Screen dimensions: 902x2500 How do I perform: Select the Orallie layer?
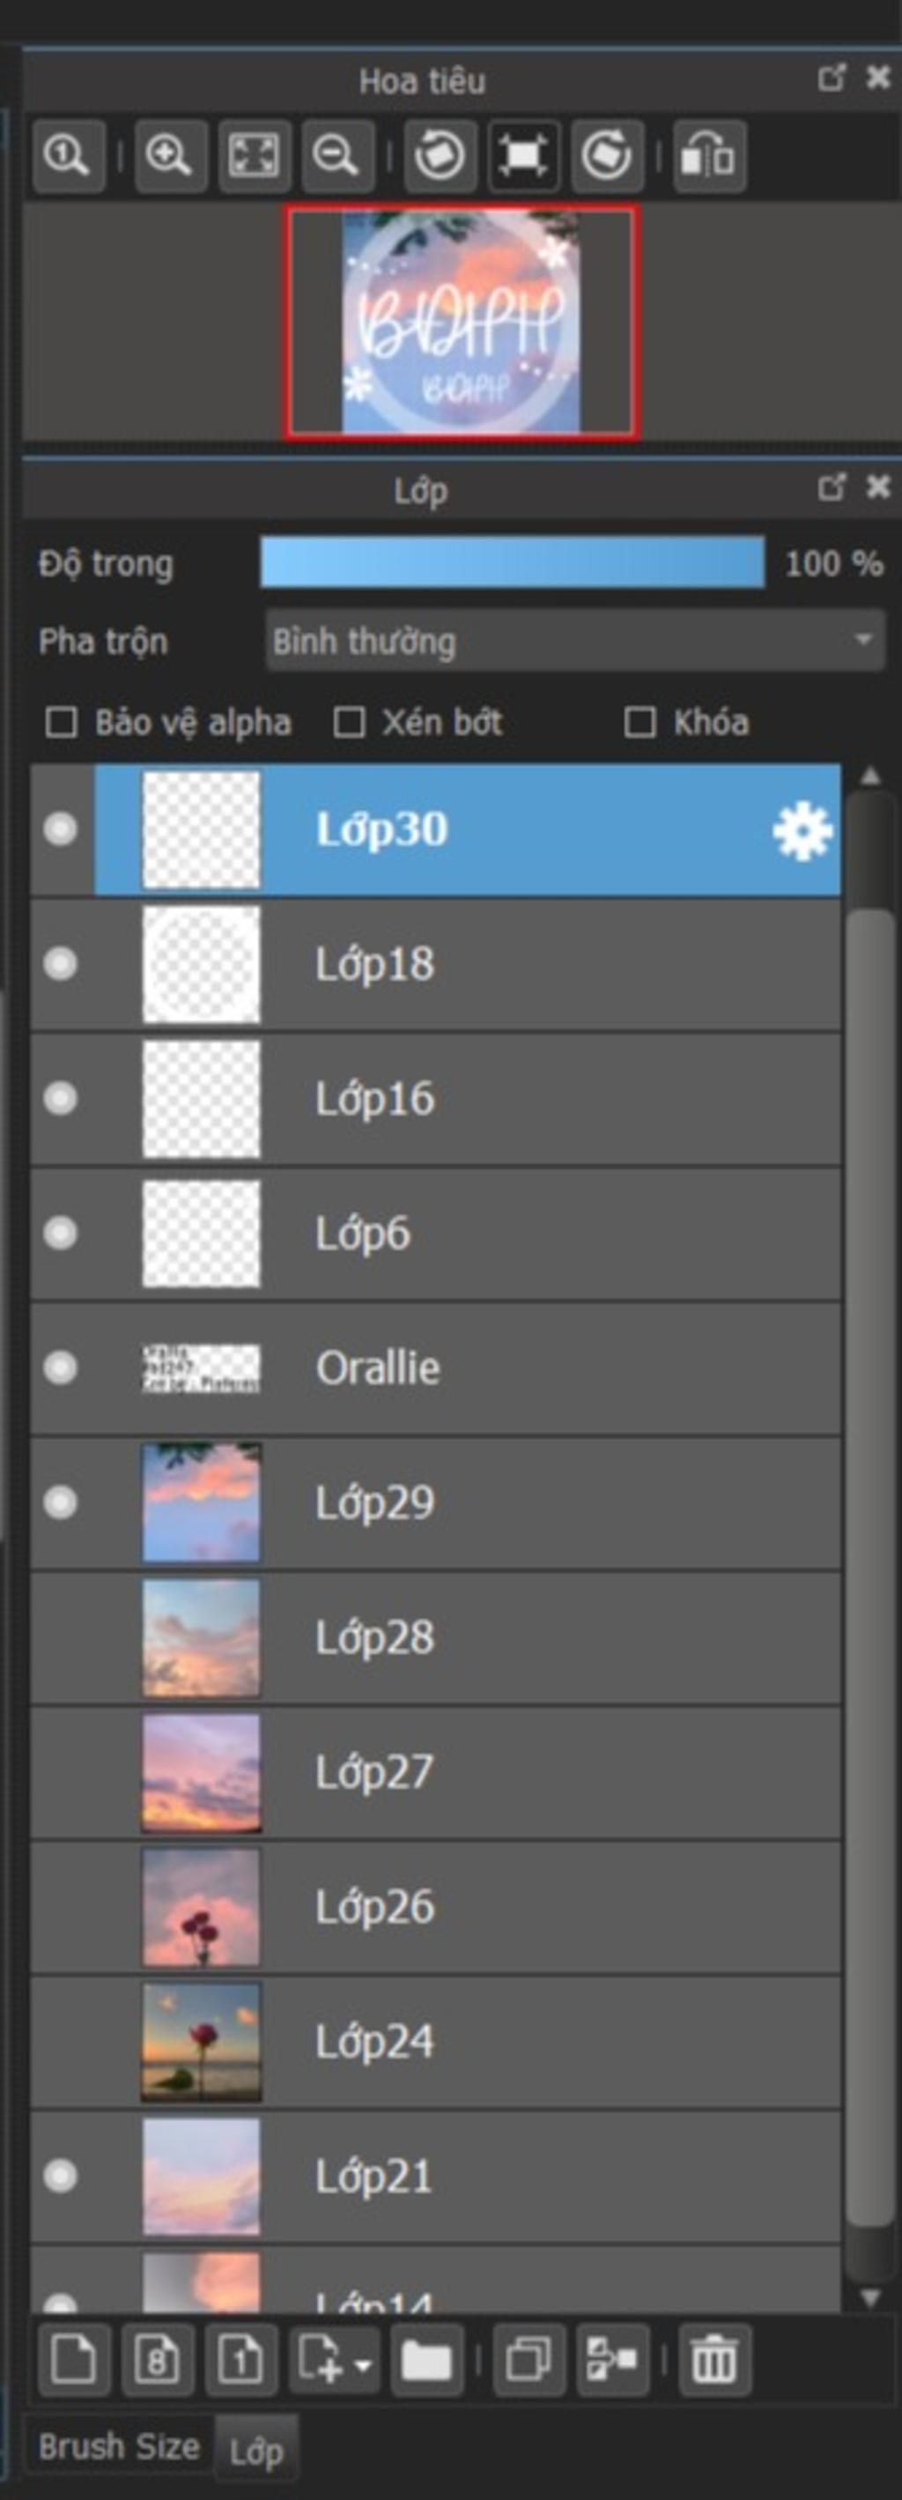[x=435, y=1369]
